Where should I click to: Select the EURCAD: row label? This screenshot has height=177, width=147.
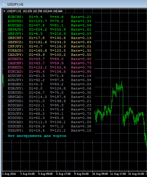pyautogui.click(x=15, y=72)
